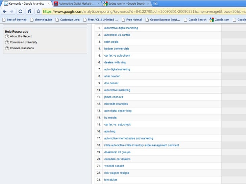Click the question icon beside Common Questions
This screenshot has width=246, height=184.
(7, 48)
